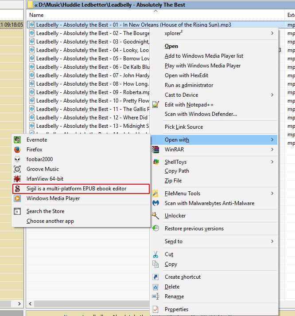The height and width of the screenshot is (316, 295).
Task: Open with Windows Media Player submenu entry
Action: click(81, 198)
